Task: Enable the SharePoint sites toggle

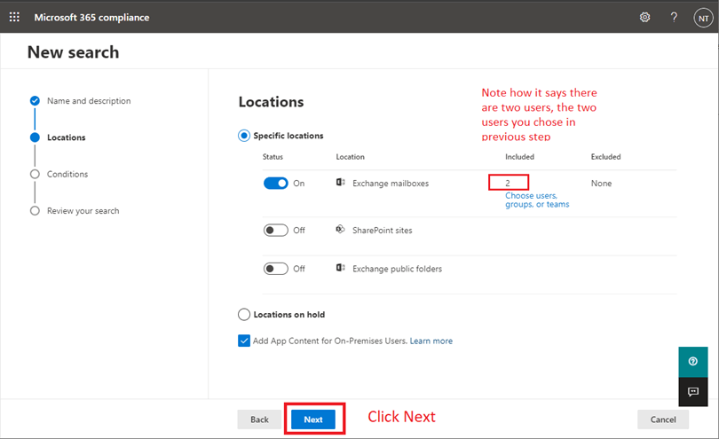Action: pyautogui.click(x=275, y=230)
